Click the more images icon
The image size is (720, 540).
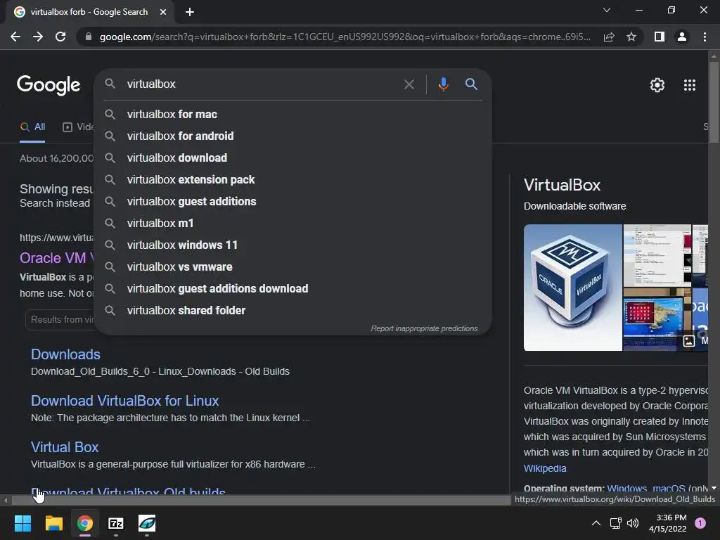689,341
